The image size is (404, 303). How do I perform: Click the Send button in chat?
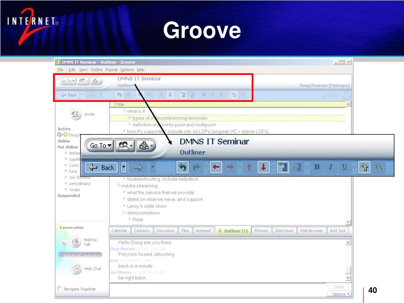pyautogui.click(x=339, y=287)
